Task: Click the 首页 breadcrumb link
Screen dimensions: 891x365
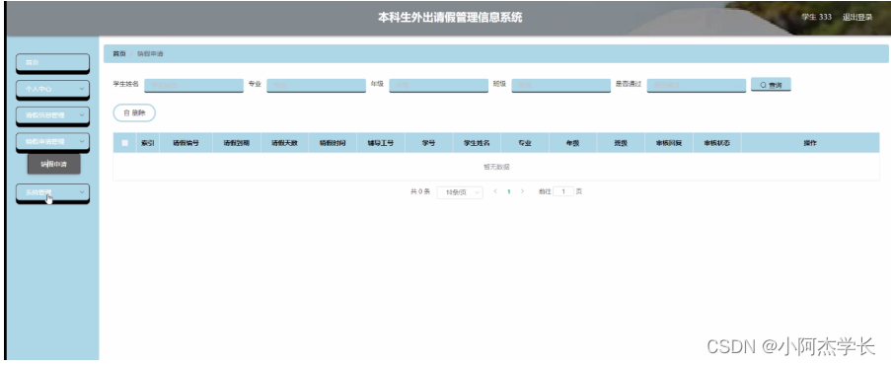Action: pos(119,54)
